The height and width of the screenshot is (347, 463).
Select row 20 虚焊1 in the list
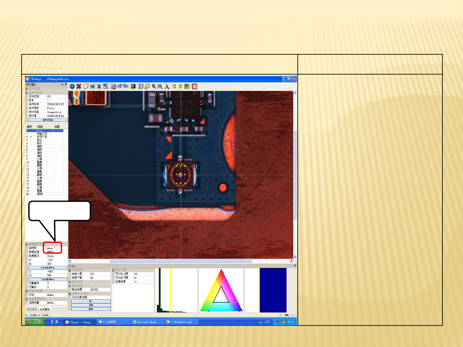45,194
